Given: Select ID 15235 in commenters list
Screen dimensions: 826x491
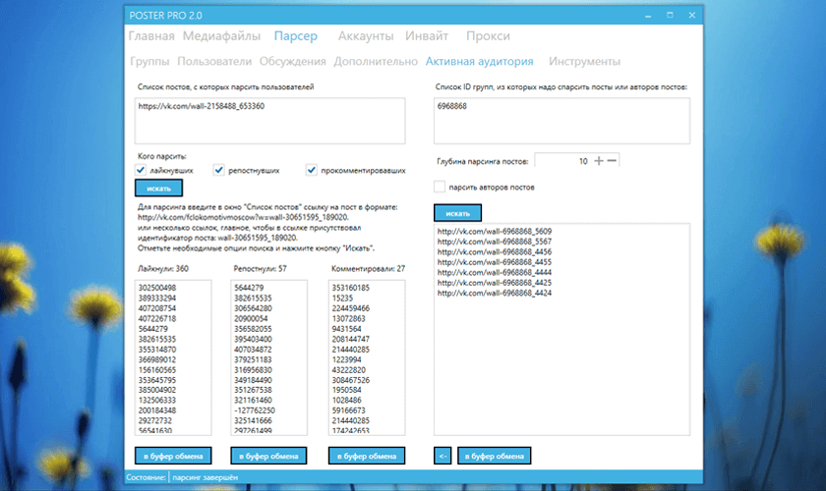Looking at the screenshot, I should pyautogui.click(x=342, y=298).
